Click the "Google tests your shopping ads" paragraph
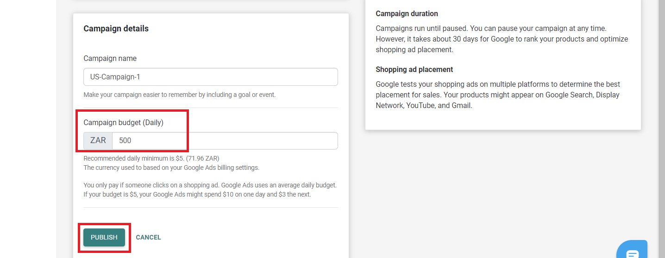Screen dimensions: 665x258 pos(497,95)
